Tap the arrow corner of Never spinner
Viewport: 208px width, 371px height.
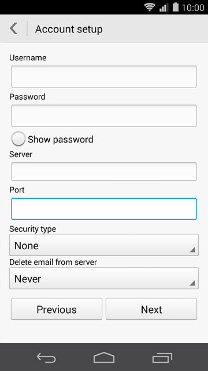coord(192,283)
